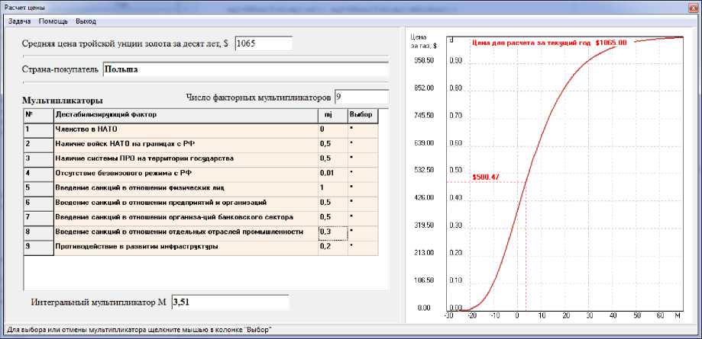Toggle selection for Наличие войск НАТО row
This screenshot has height=339, width=702.
(x=363, y=144)
